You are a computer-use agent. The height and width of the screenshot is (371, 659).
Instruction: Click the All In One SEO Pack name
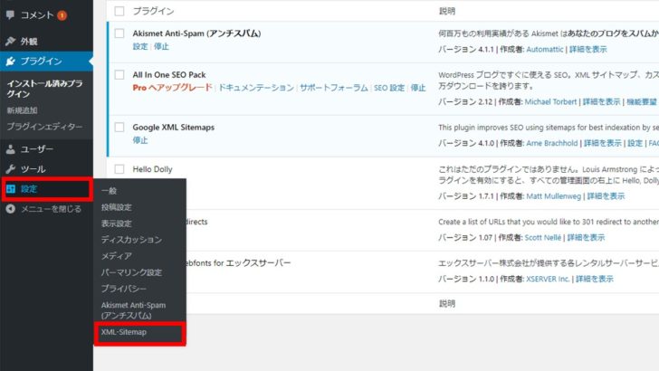pyautogui.click(x=169, y=75)
